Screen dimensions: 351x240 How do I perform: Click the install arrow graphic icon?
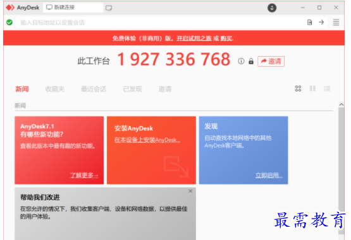(176, 166)
